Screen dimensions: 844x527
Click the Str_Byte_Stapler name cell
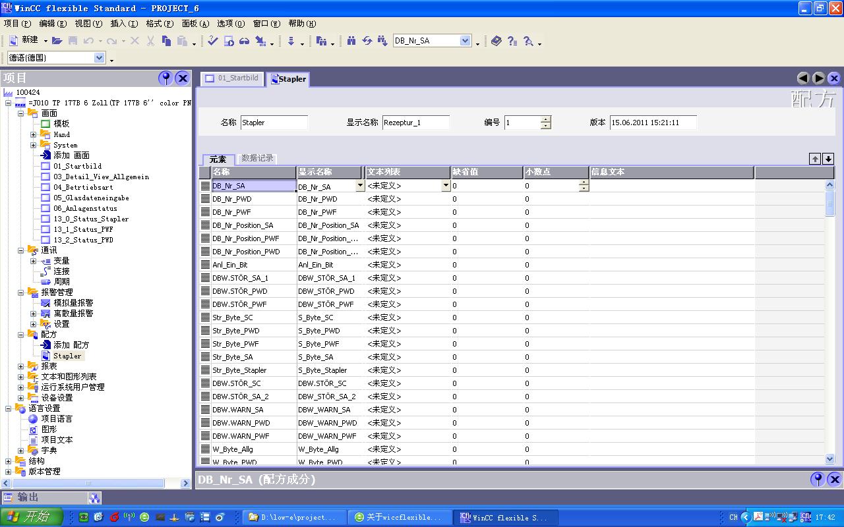tap(254, 370)
